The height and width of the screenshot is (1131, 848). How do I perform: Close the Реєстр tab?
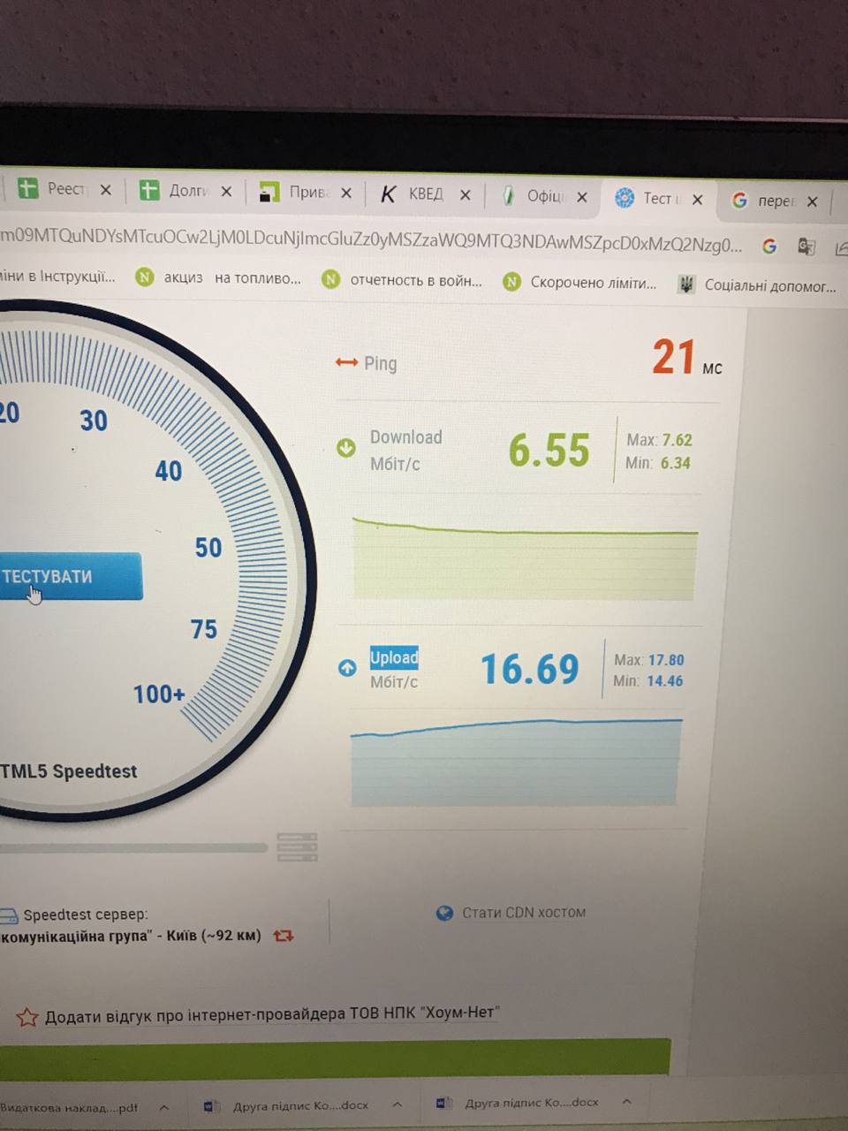(106, 190)
